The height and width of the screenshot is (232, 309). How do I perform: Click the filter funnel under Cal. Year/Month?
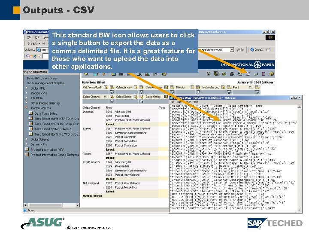[x=112, y=92]
